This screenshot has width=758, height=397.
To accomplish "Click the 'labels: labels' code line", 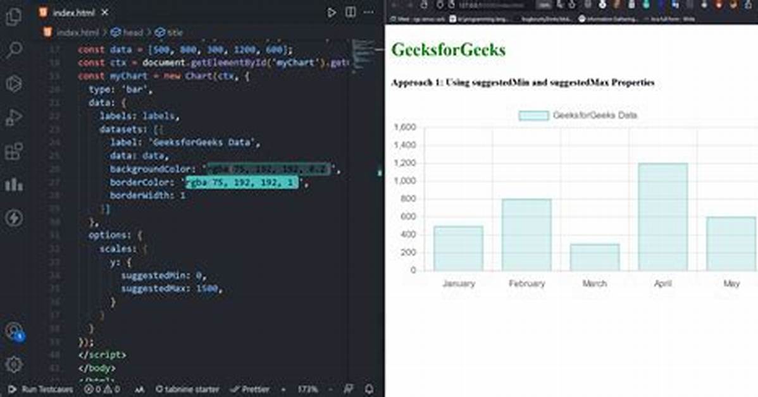I will pos(139,116).
